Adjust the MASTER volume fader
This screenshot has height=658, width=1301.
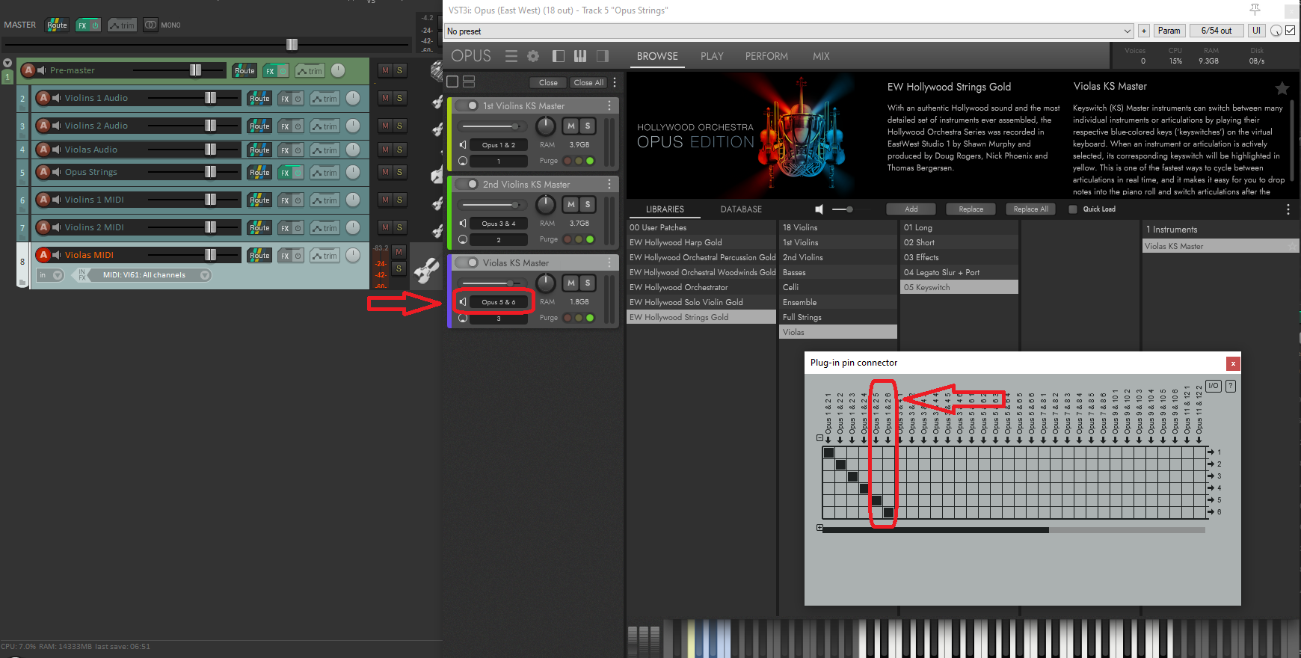pyautogui.click(x=292, y=45)
